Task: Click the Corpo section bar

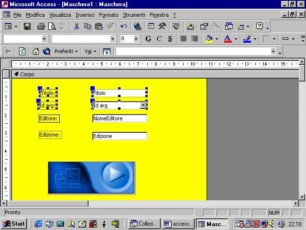Action: coord(155,74)
